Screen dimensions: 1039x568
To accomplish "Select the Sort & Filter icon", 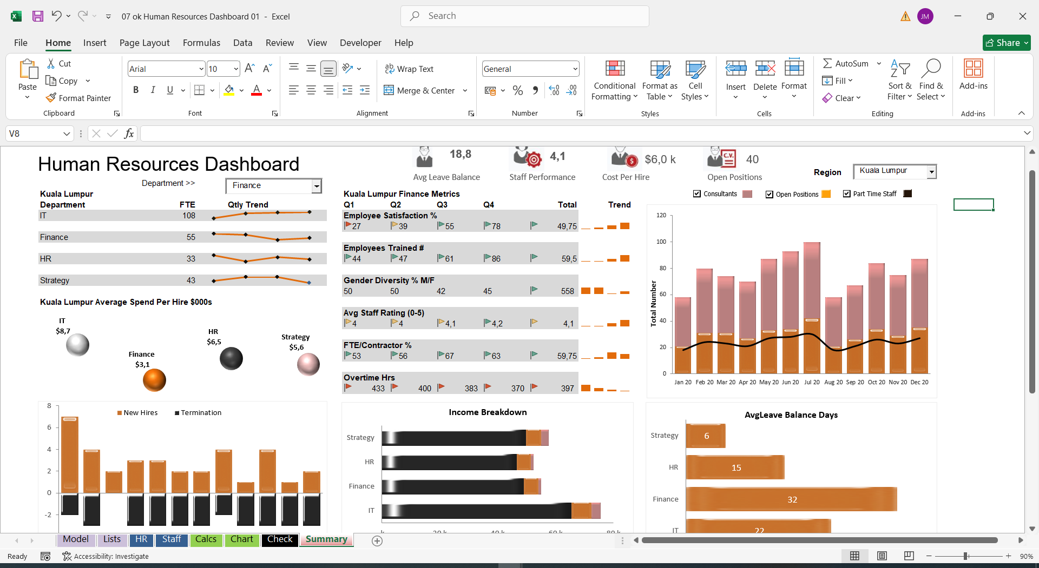I will (x=900, y=69).
